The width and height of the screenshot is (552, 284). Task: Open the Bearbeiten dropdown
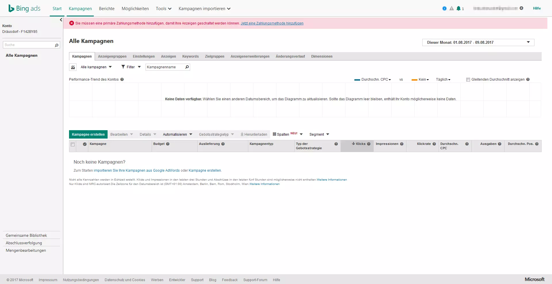[x=122, y=135]
